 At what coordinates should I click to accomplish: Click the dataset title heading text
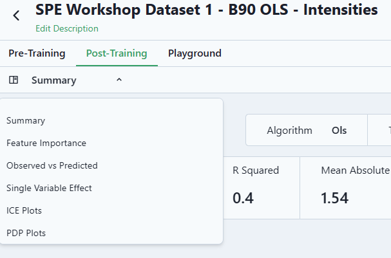click(206, 10)
